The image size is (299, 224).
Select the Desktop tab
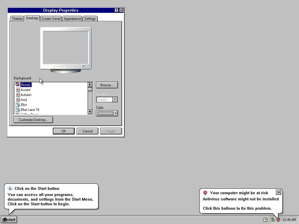32,18
